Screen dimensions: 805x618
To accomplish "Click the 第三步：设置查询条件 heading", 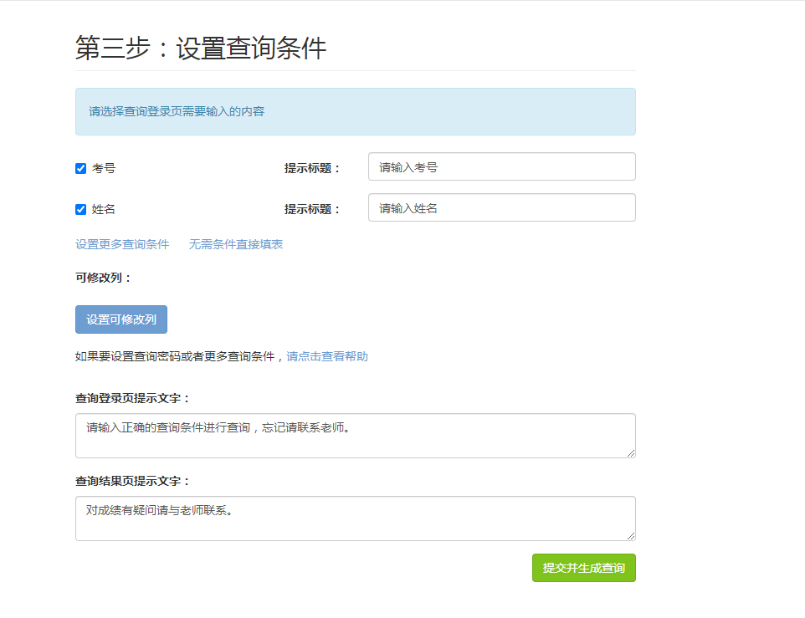I will click(x=201, y=49).
